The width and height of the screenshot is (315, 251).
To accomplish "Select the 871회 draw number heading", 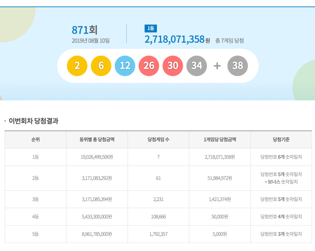I will 84,30.
